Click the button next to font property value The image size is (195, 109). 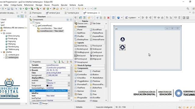(x=69, y=83)
